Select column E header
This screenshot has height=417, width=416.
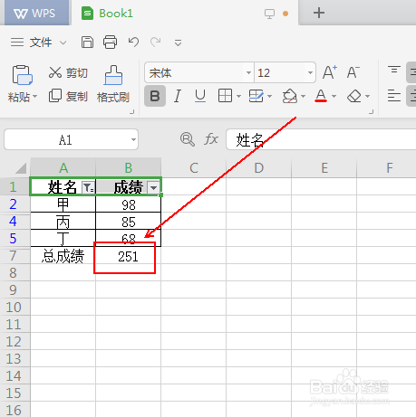point(324,168)
